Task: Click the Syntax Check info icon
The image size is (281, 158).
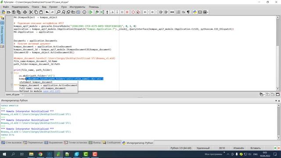Action: click(x=84, y=12)
